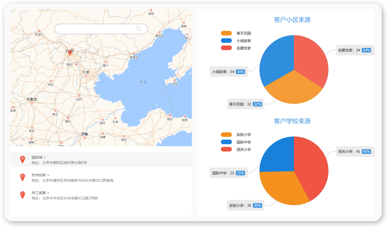Toggle red 名爵世家 legend color swatch

226,48
